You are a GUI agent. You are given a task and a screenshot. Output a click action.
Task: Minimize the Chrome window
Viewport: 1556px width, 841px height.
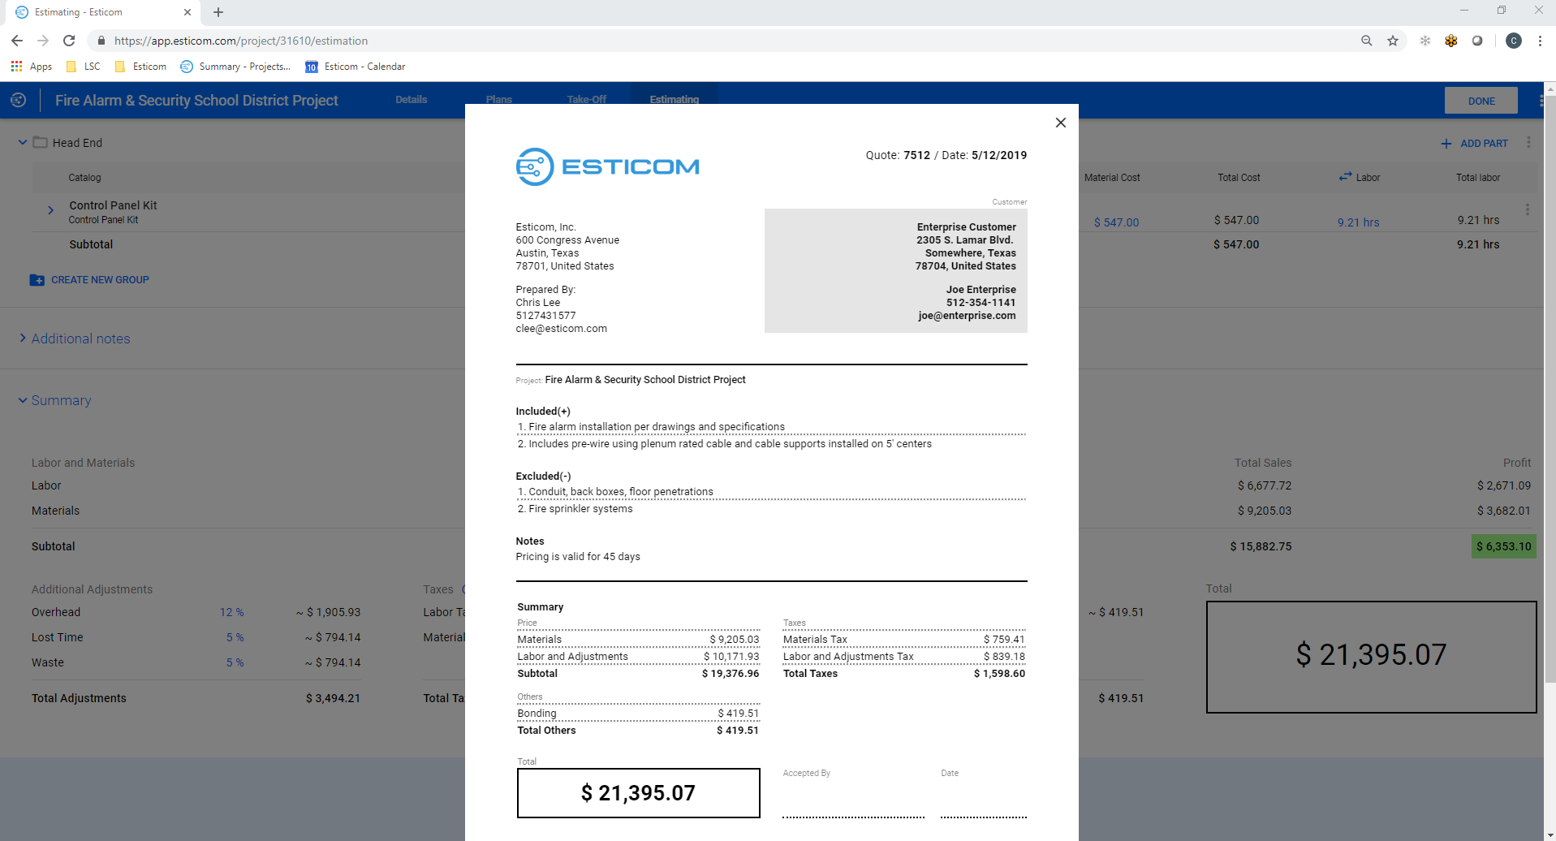(x=1464, y=11)
